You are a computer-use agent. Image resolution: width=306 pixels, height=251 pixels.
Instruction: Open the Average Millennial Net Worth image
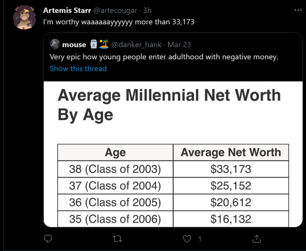click(173, 154)
